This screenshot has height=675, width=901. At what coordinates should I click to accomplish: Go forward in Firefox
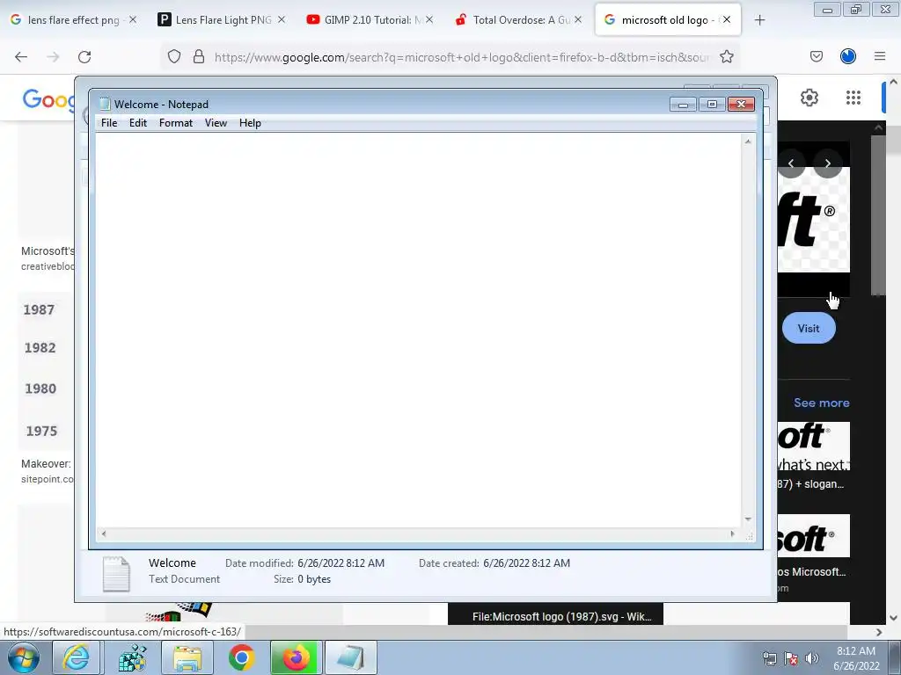click(53, 57)
